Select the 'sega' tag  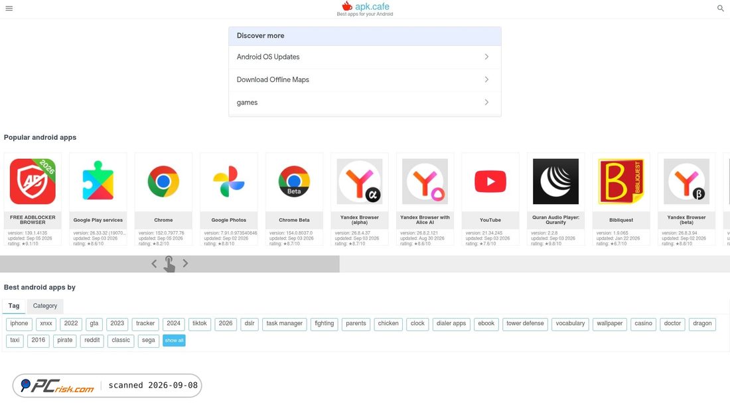149,340
